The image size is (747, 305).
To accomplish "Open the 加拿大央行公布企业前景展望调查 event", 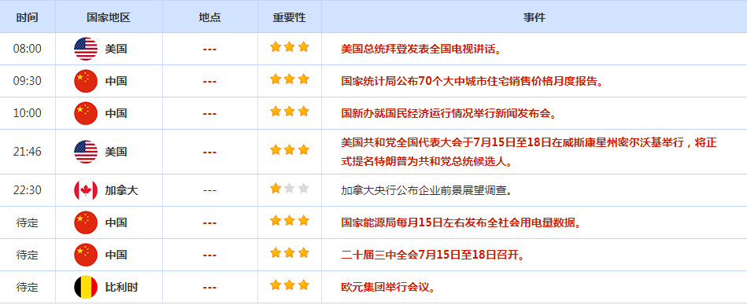I will pyautogui.click(x=427, y=191).
